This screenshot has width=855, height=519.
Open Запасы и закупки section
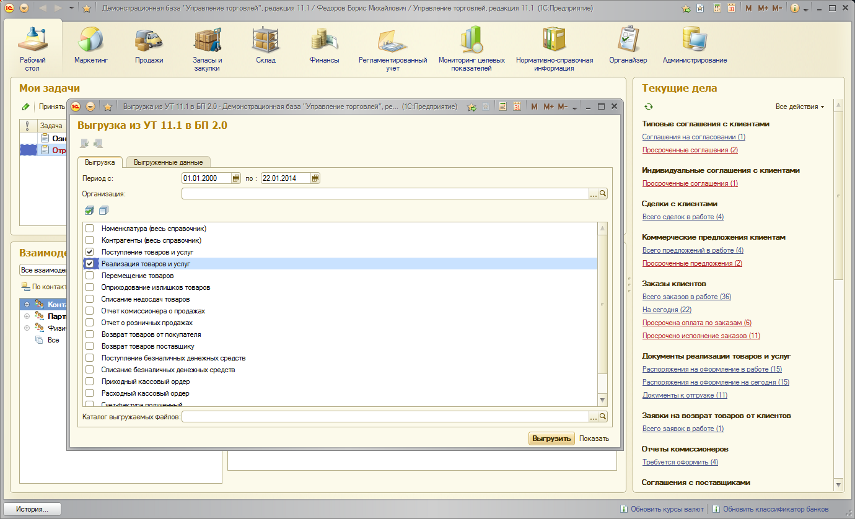[x=207, y=50]
